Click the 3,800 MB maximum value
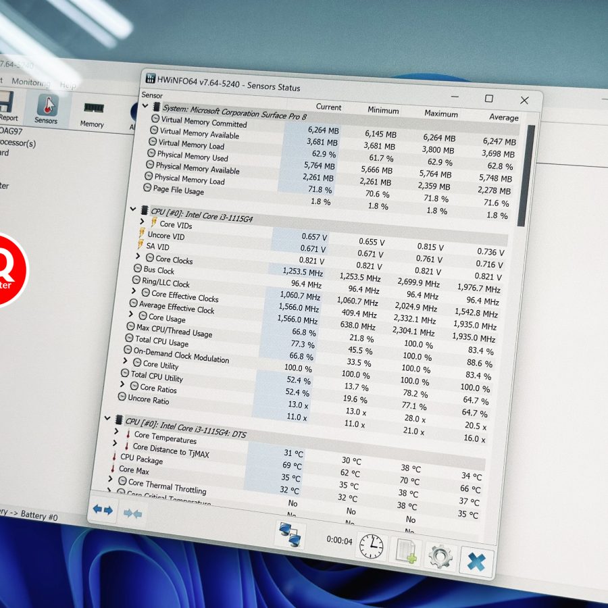Screen dimensions: 608x608 point(438,150)
